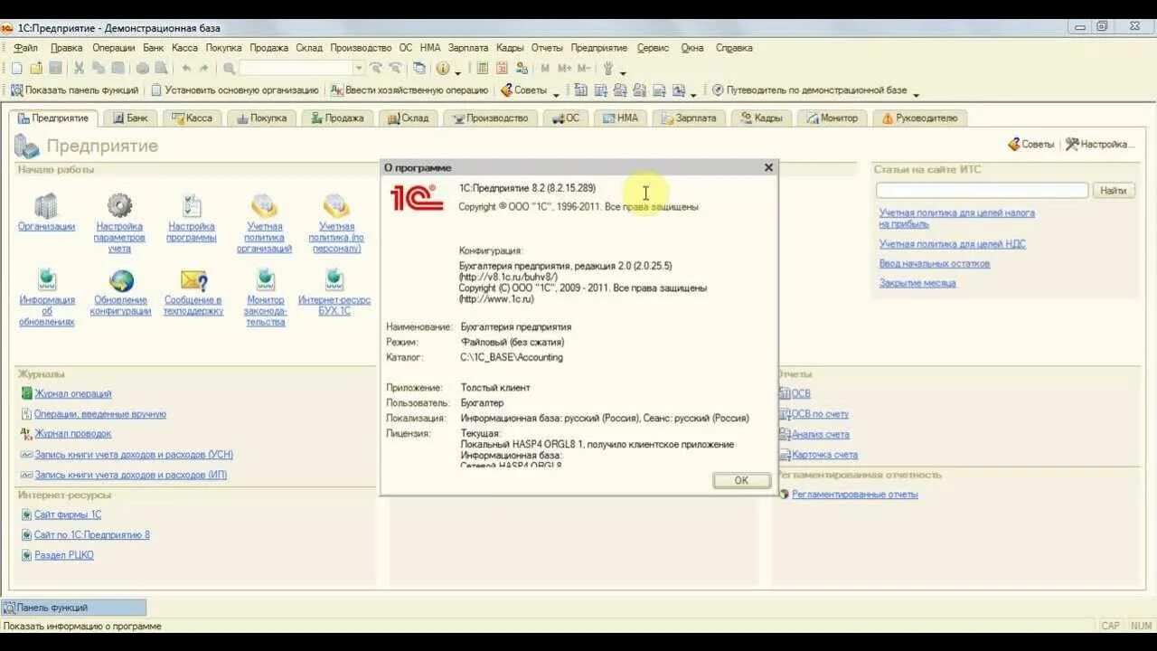Screen dimensions: 1157x651
Task: Switch to the Склад tab
Action: (x=408, y=118)
